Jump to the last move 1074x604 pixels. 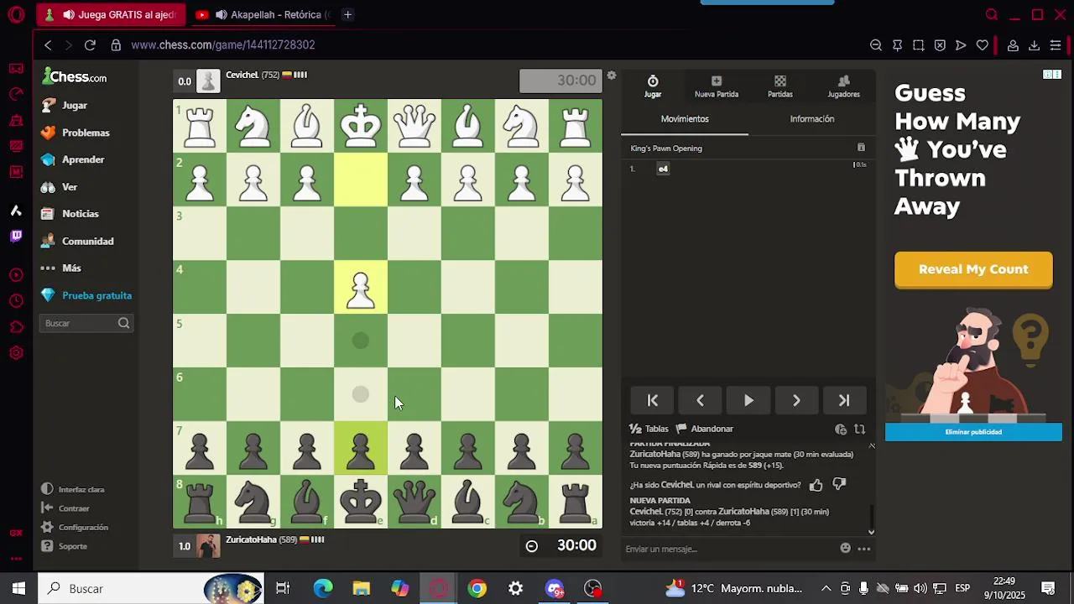[x=844, y=401]
